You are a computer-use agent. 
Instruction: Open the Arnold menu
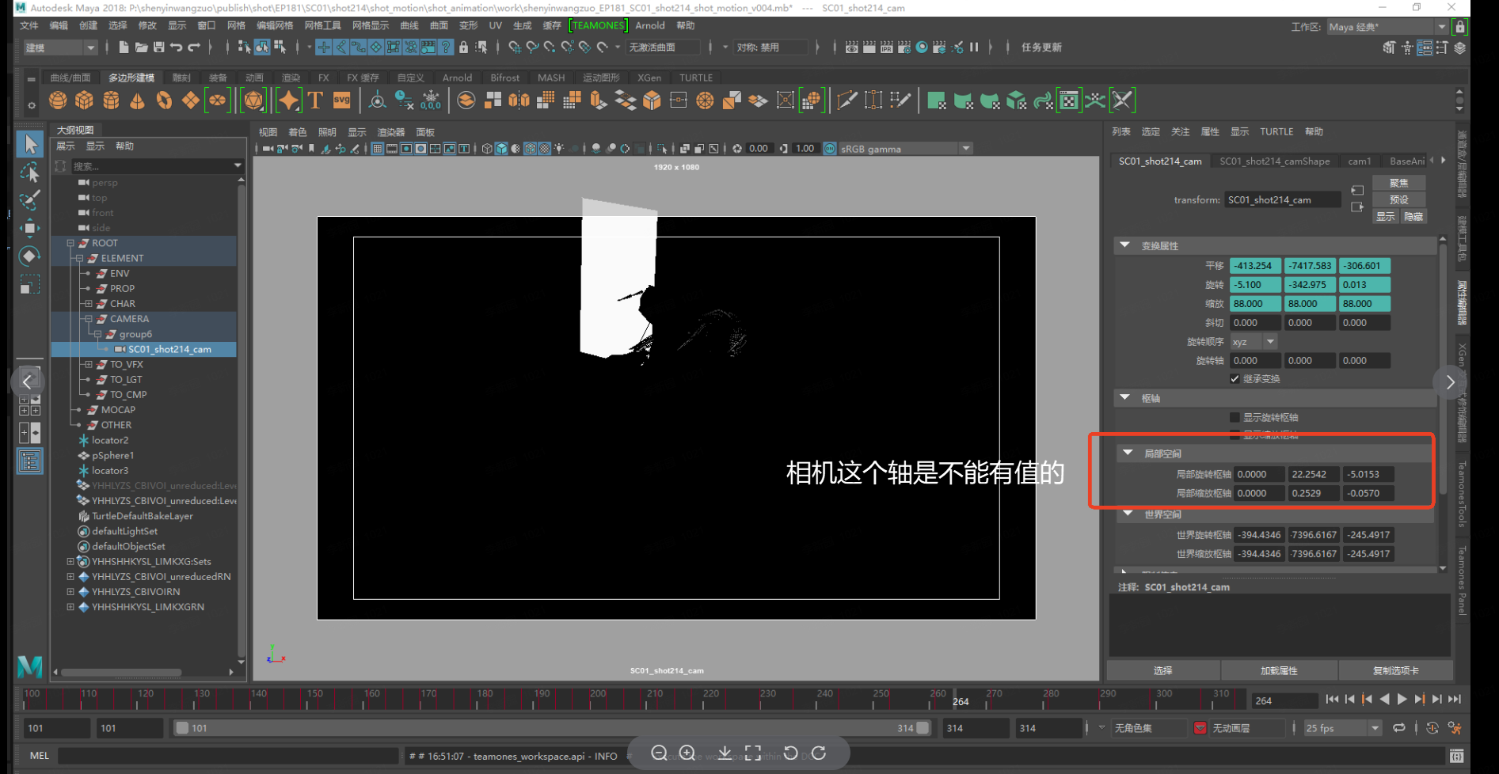coord(649,25)
